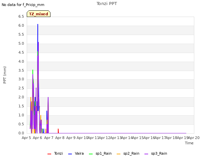Click the green sp1_Rain legend swatch

(91, 154)
